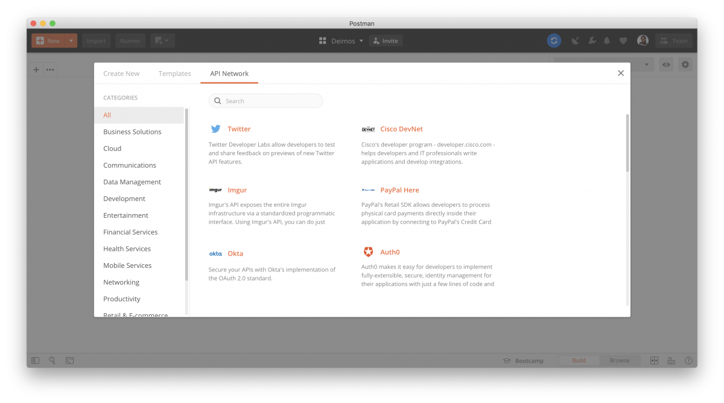Open the new window dropdown icon
This screenshot has height=403, width=724.
coord(162,41)
